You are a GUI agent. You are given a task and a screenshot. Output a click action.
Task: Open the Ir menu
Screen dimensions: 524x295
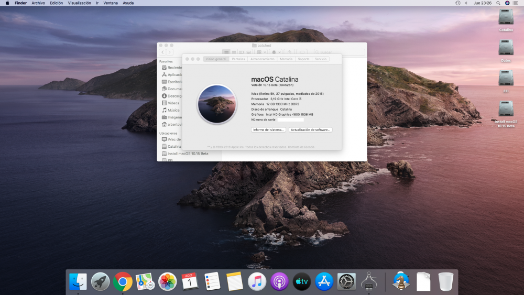[x=97, y=3]
